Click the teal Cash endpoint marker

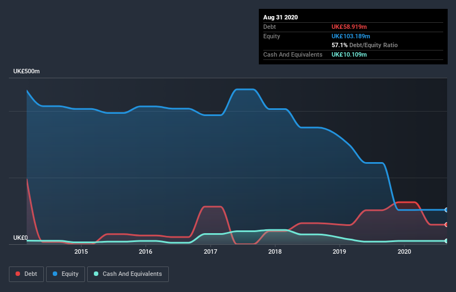447,241
